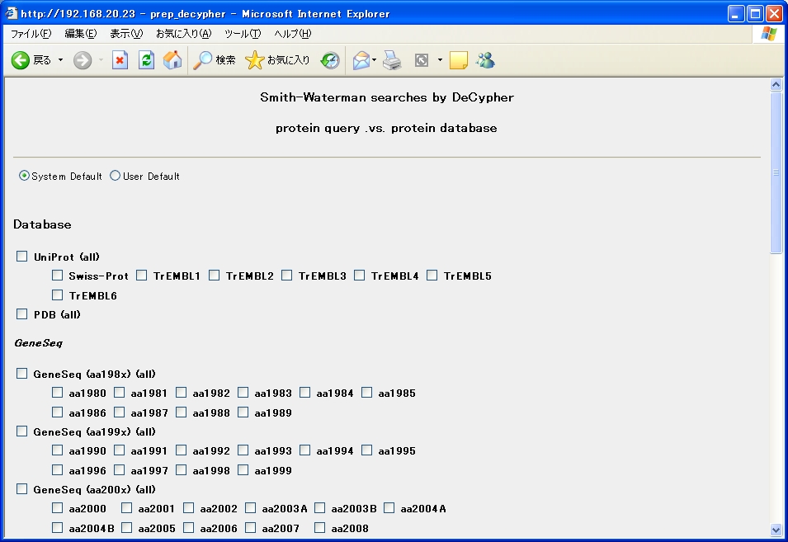Click the "Smith-Waterman searches by DeCypher" heading
The image size is (788, 542).
click(387, 97)
